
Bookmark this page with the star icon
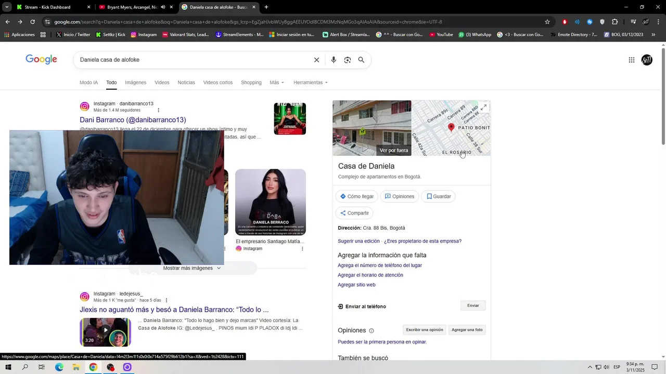[547, 22]
